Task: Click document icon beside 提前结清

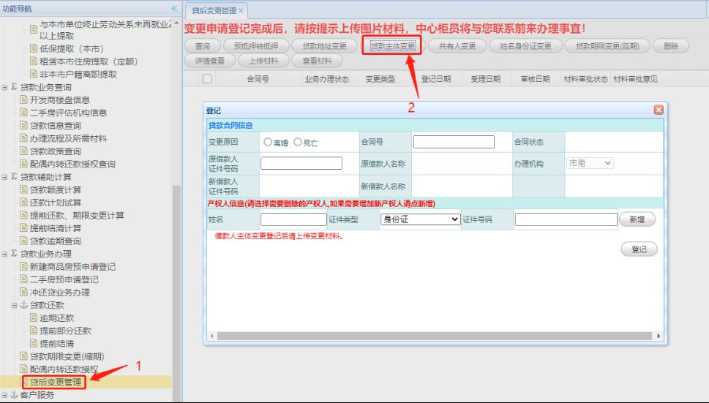Action: click(34, 343)
